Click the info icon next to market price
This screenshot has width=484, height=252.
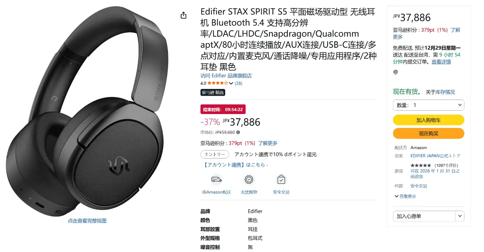(x=238, y=132)
